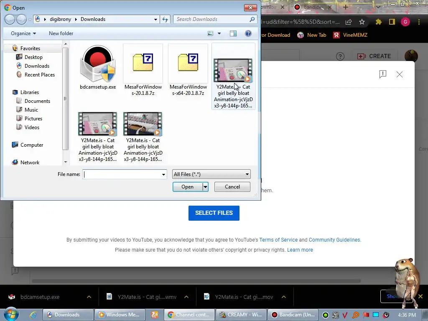Select the highlighted Y2Mate video file thumbnail
This screenshot has height=321, width=428.
click(x=233, y=70)
